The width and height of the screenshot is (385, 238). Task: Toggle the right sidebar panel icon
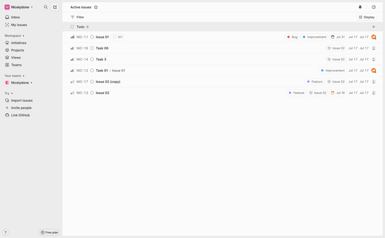click(x=373, y=7)
